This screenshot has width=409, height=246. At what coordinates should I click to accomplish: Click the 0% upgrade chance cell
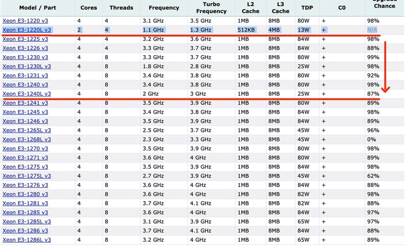coord(370,139)
